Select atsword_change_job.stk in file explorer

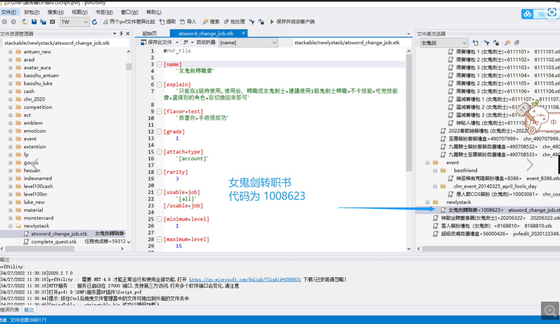point(59,234)
